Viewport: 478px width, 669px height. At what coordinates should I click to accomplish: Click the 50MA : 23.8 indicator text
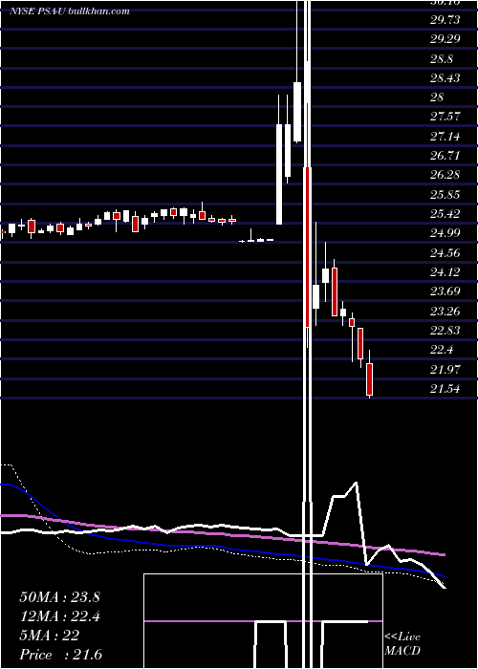pyautogui.click(x=59, y=597)
